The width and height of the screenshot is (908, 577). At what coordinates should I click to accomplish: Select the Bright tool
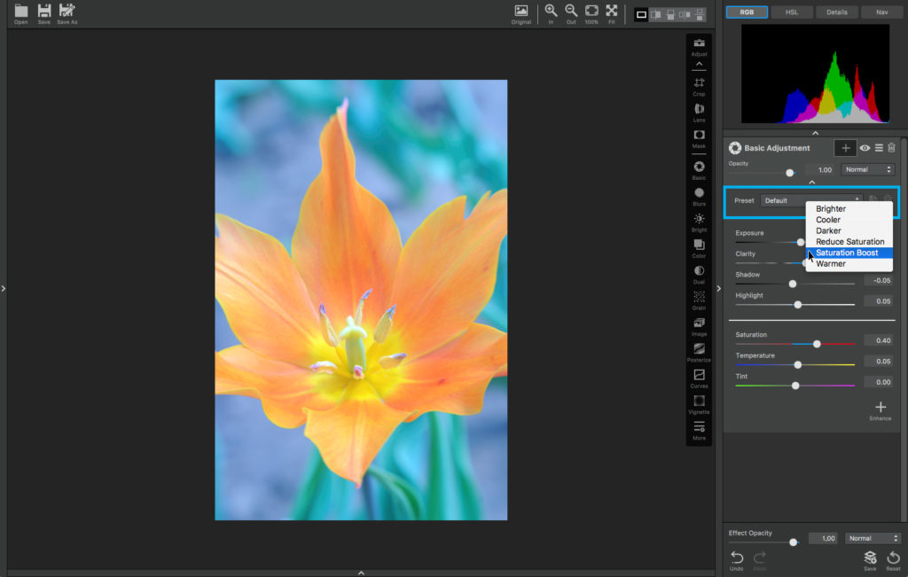[x=699, y=222]
